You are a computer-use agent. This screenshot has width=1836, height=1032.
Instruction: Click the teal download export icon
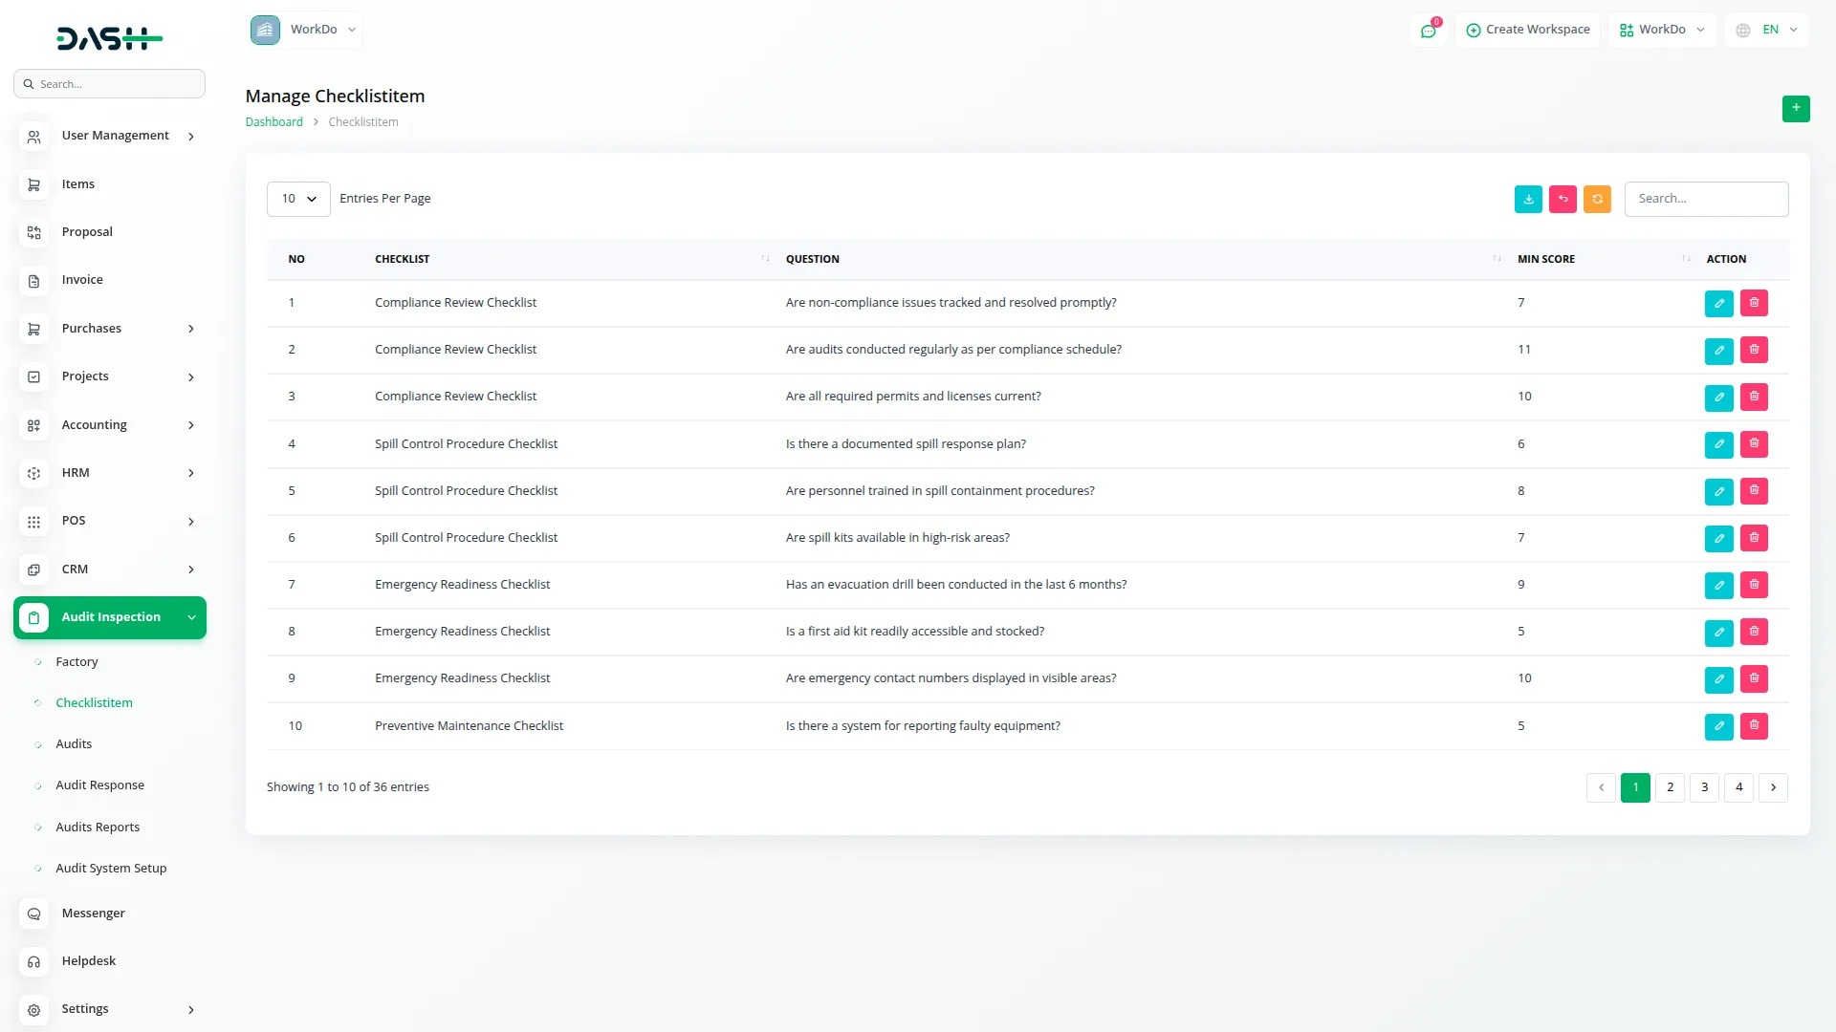(1528, 199)
